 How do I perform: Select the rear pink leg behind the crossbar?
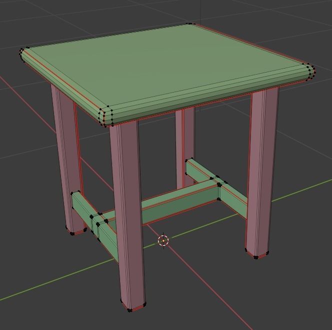click(185, 147)
